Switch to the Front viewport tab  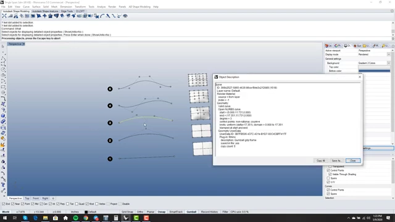click(x=36, y=199)
